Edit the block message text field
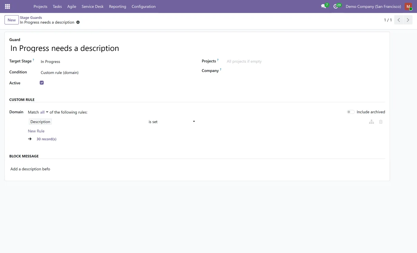 click(197, 169)
